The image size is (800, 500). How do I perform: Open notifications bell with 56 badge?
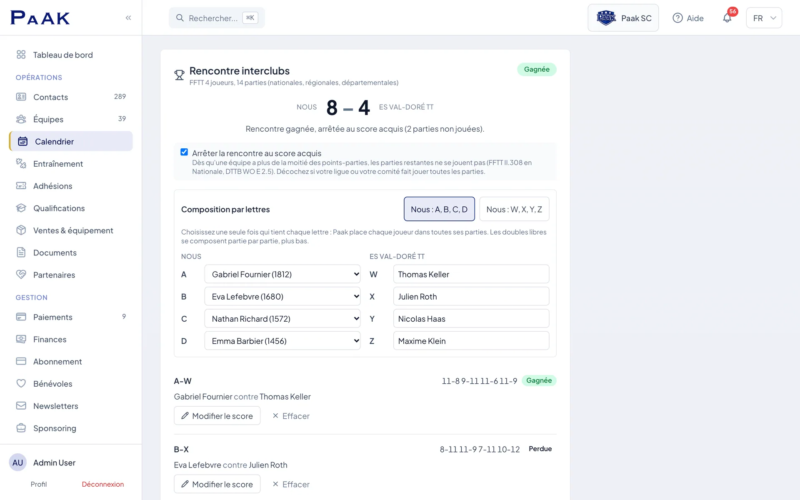click(x=727, y=18)
